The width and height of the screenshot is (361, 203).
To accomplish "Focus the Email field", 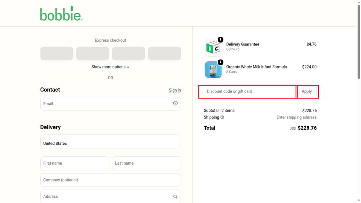I will tap(111, 104).
